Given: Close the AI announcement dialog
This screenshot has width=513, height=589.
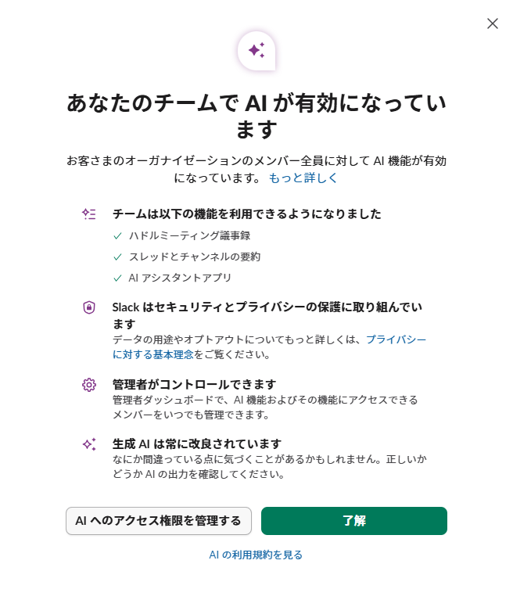Looking at the screenshot, I should 493,23.
